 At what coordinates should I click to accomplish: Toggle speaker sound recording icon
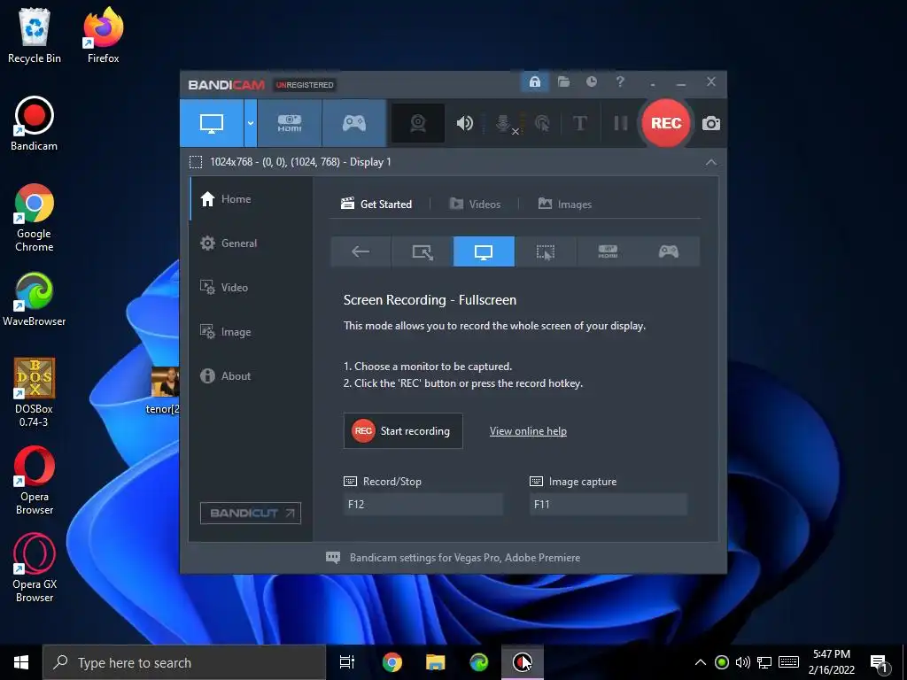(x=464, y=123)
